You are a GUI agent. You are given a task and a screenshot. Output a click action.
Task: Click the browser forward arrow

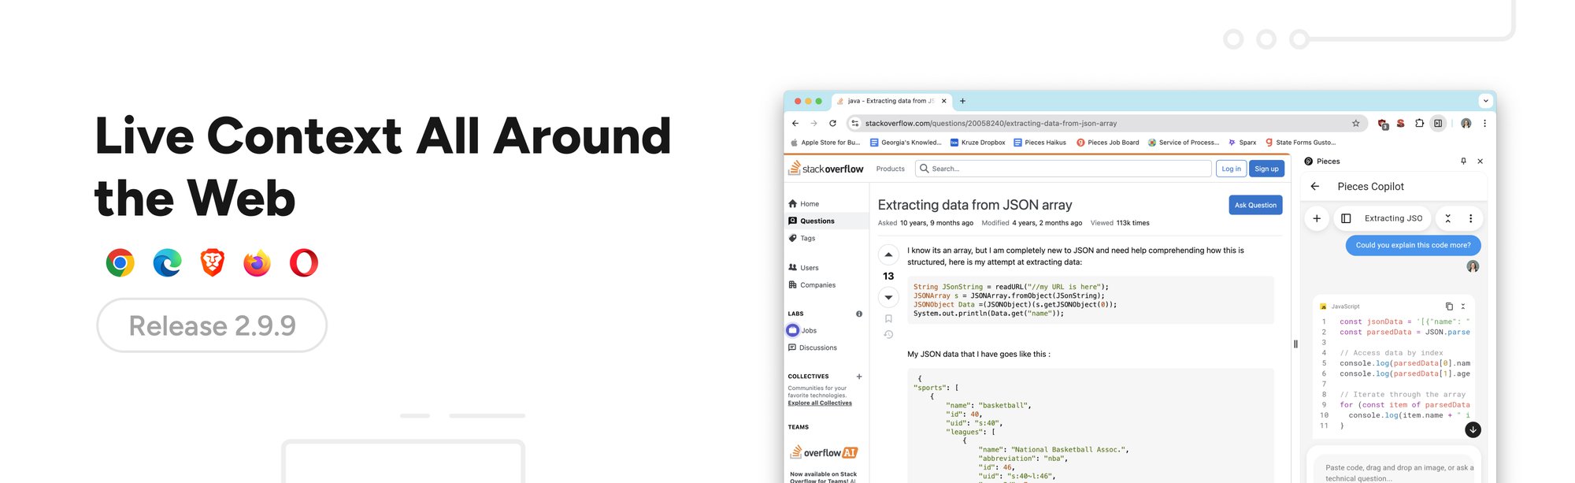click(x=813, y=123)
